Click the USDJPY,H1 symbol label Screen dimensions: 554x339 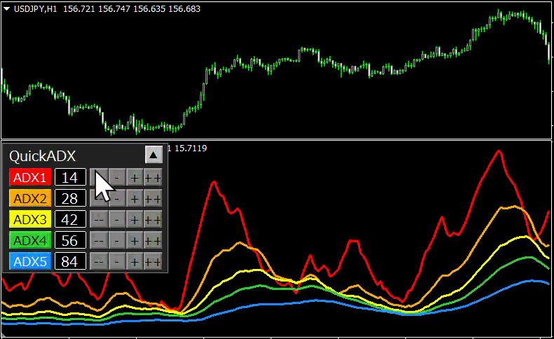coord(35,9)
